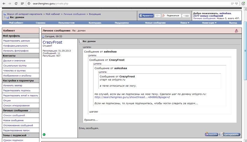Viewport: 247px width, 142px height.
Task: Collapse the Личные сообщения sidebar section
Action: 30,111
